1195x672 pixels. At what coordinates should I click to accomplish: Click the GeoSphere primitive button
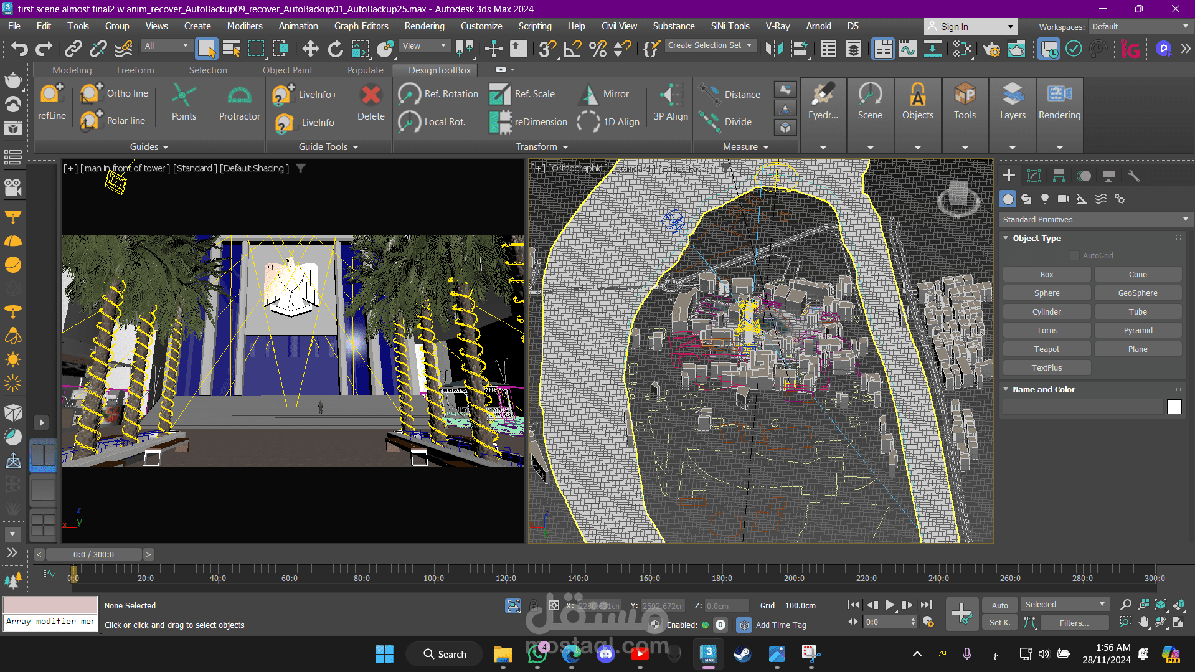pos(1137,293)
